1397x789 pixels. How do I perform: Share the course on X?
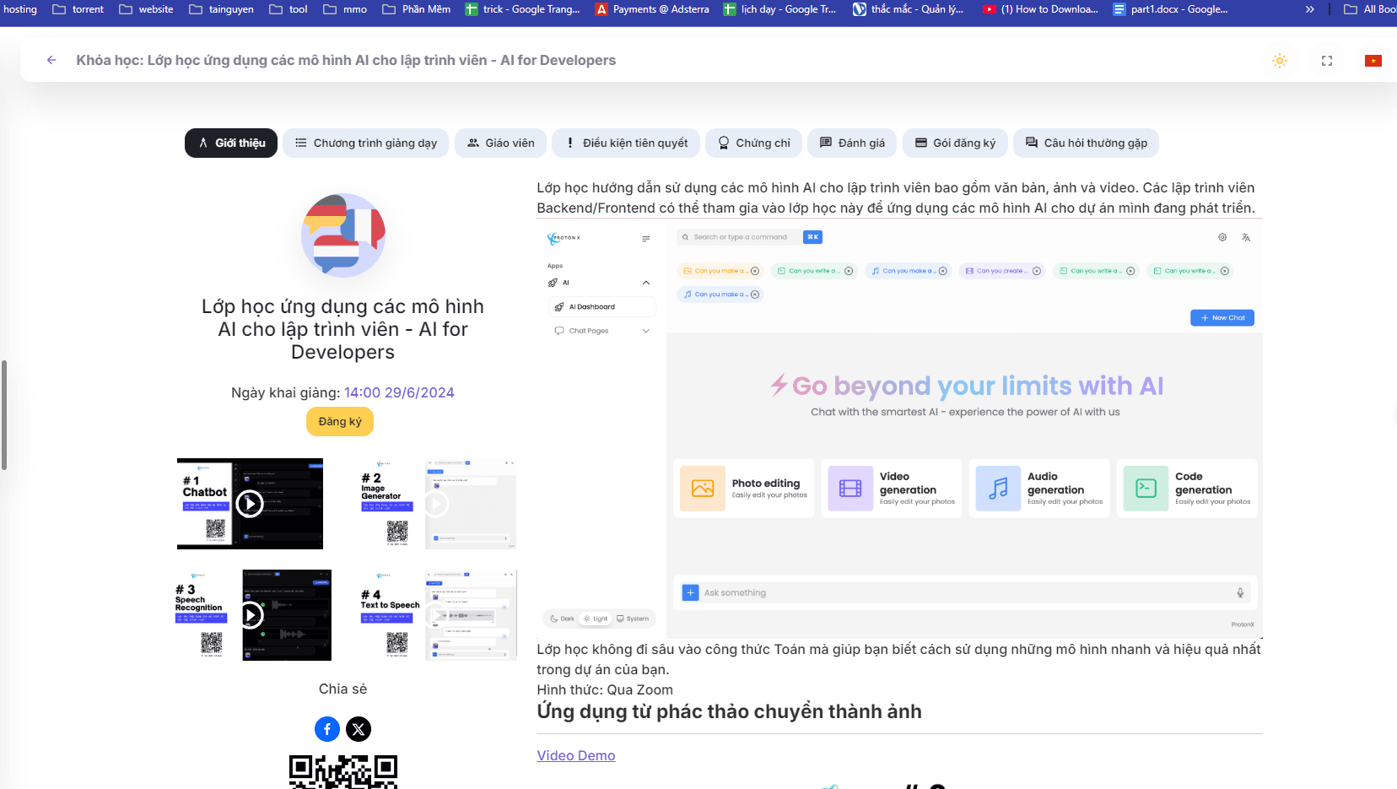359,729
